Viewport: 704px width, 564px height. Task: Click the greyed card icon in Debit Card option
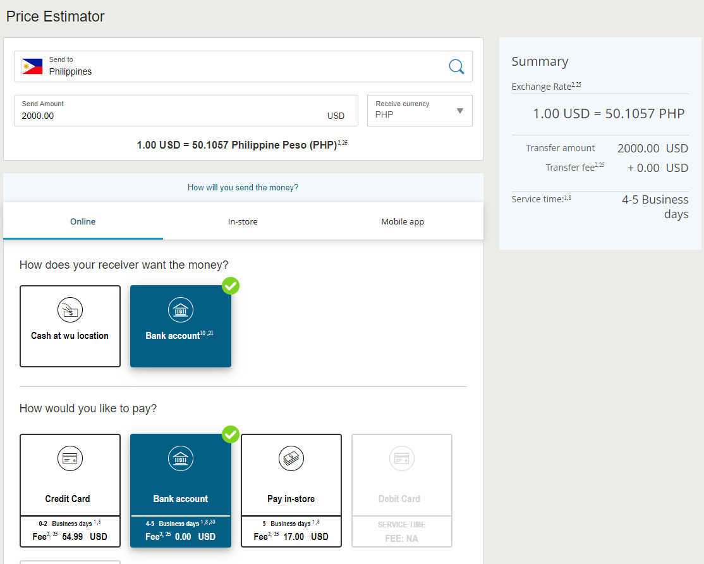402,458
